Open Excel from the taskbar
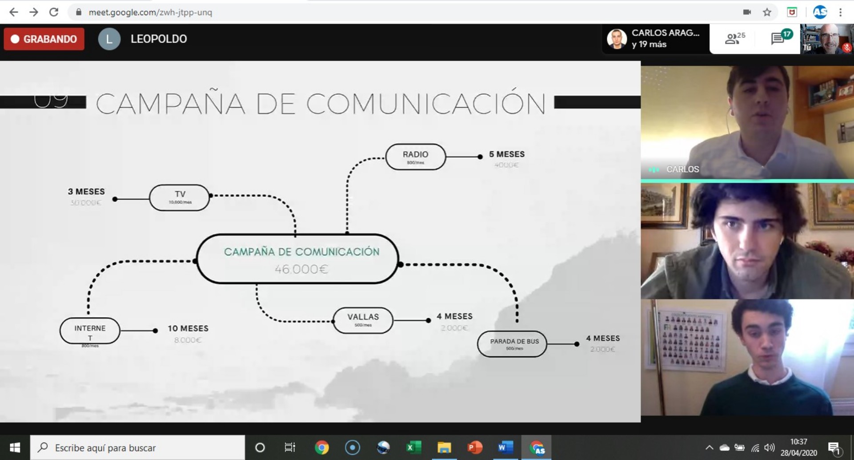 pos(413,447)
